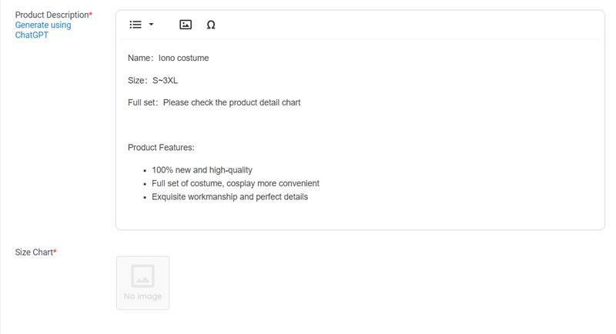
Task: Place cursor in 'Name: Iono costume' line
Action: pyautogui.click(x=168, y=58)
